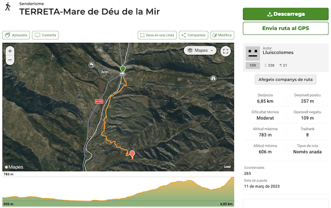Click the green start marker on map
The image size is (331, 208).
tap(123, 69)
